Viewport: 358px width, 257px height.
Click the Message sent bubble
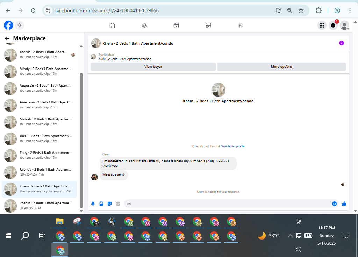[x=114, y=174]
